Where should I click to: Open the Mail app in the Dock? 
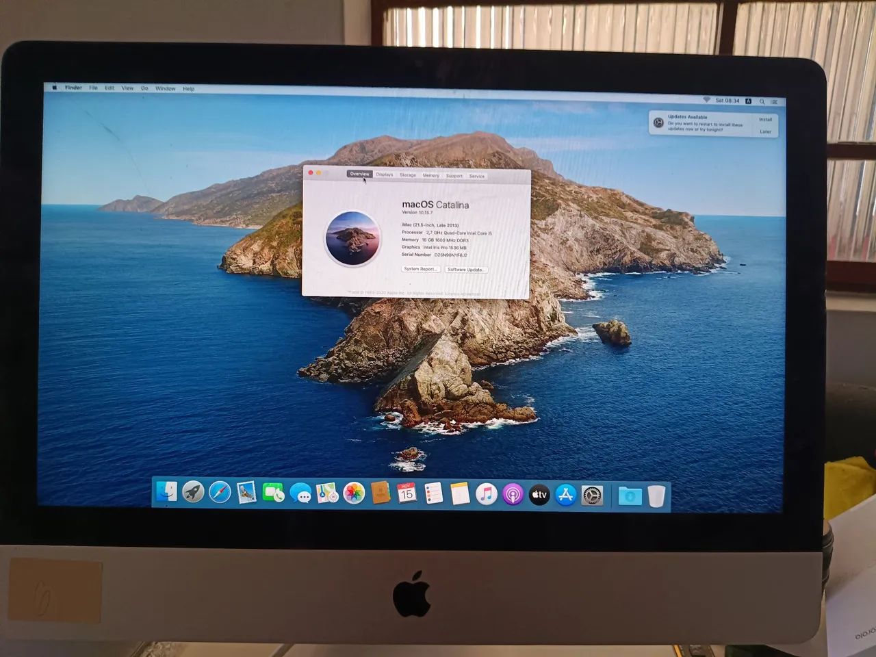click(x=244, y=493)
